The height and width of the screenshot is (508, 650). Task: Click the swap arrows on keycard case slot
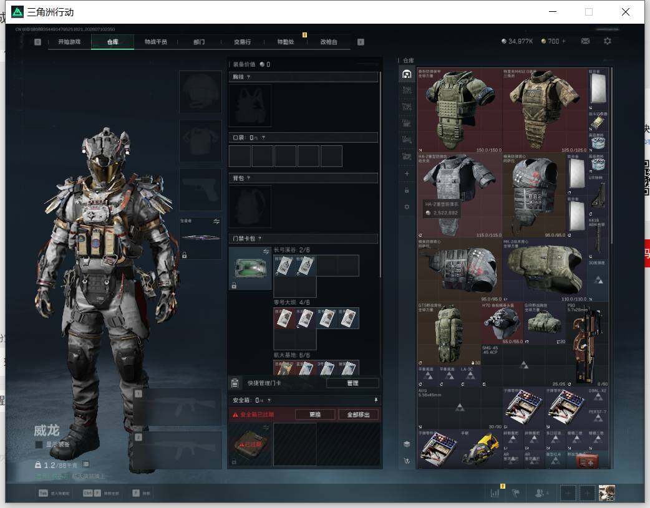pyautogui.click(x=266, y=252)
